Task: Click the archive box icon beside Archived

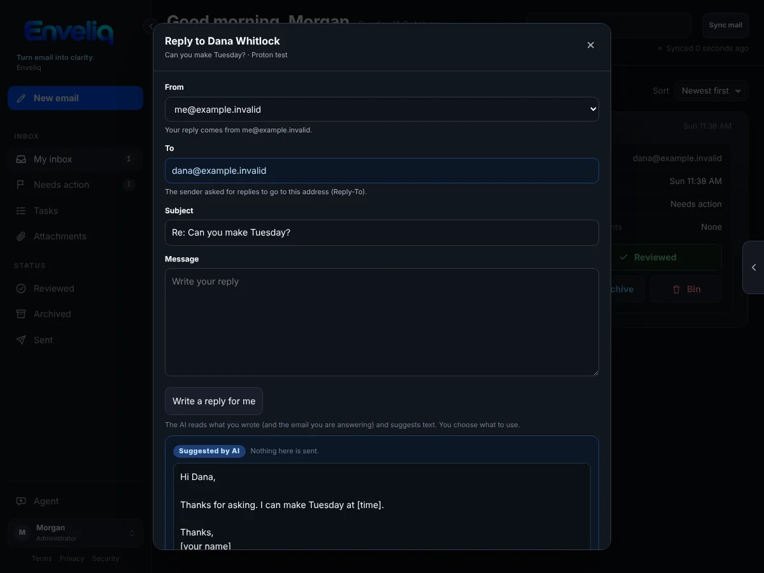Action: (x=21, y=314)
